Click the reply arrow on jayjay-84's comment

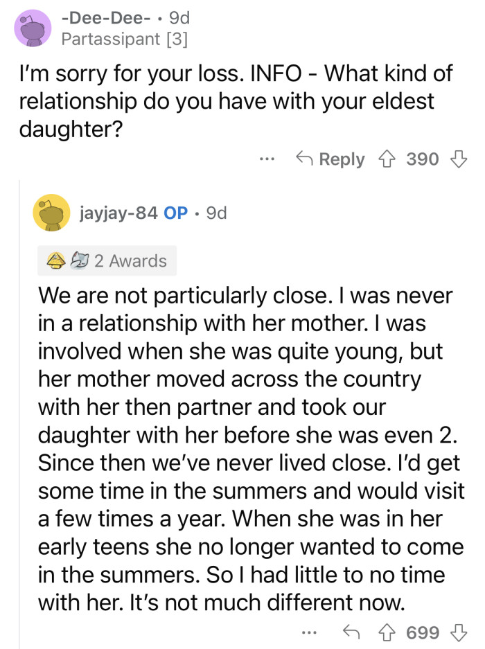353,632
